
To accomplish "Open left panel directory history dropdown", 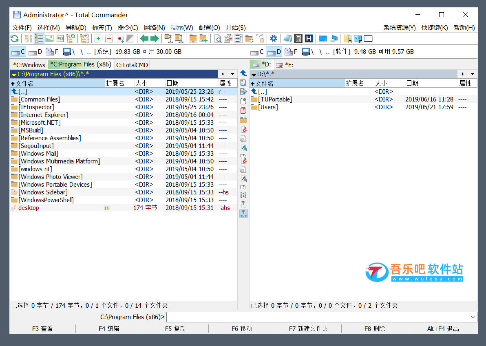I will click(232, 74).
